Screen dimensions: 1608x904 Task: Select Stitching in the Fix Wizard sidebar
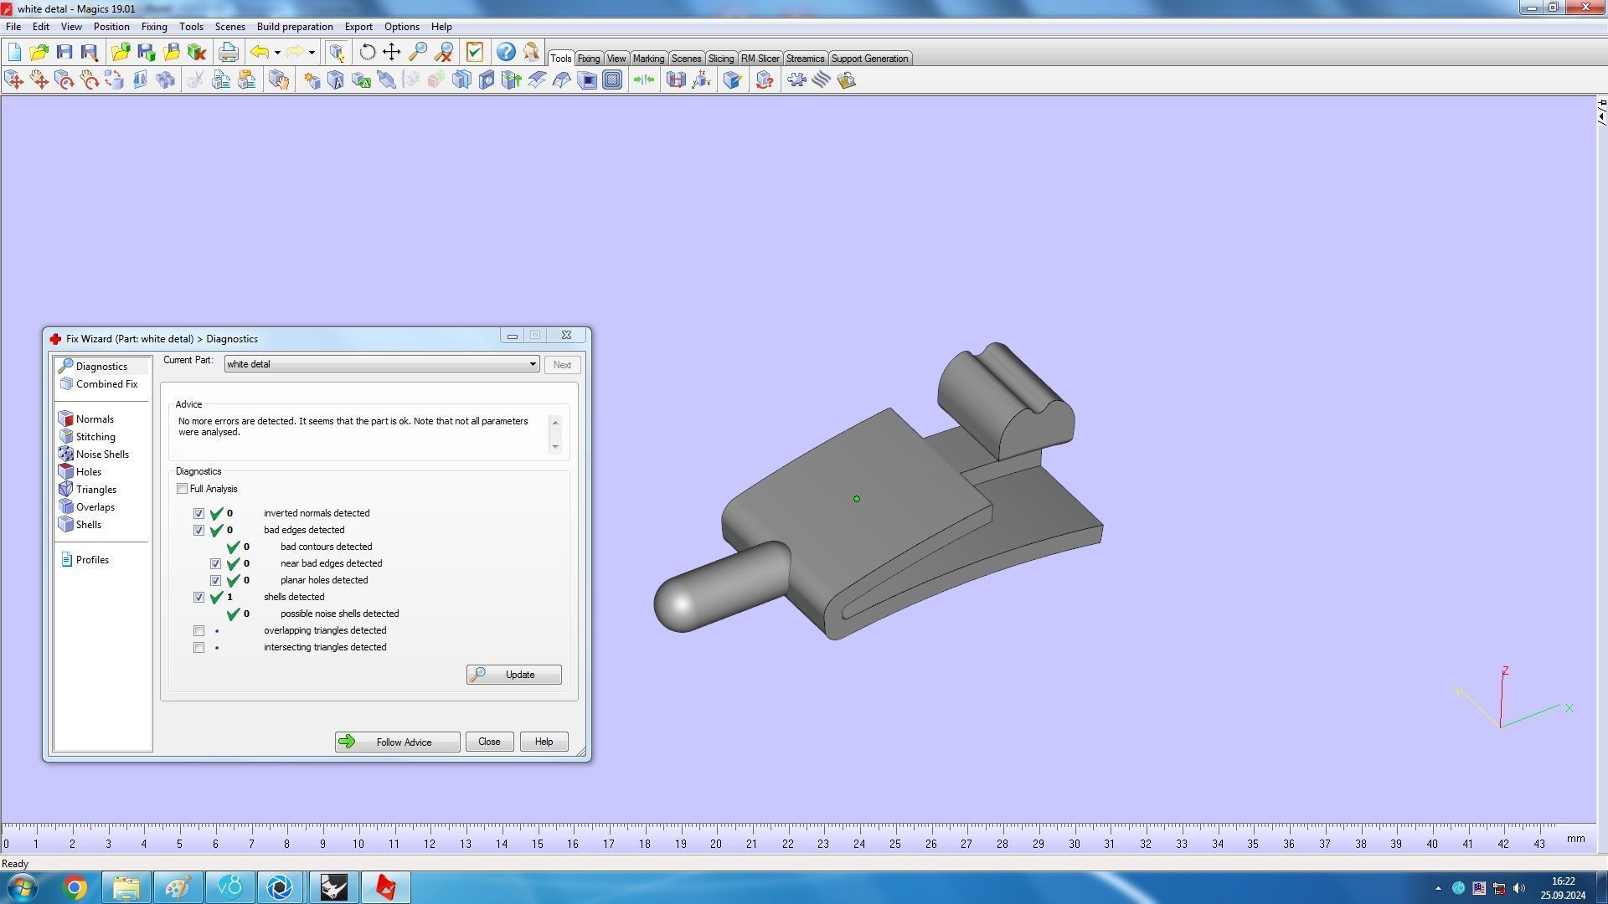[x=95, y=437]
